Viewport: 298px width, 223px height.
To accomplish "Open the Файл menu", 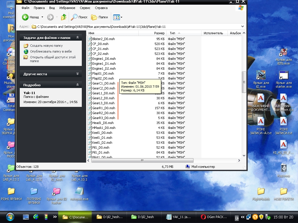I will click(x=25, y=8).
